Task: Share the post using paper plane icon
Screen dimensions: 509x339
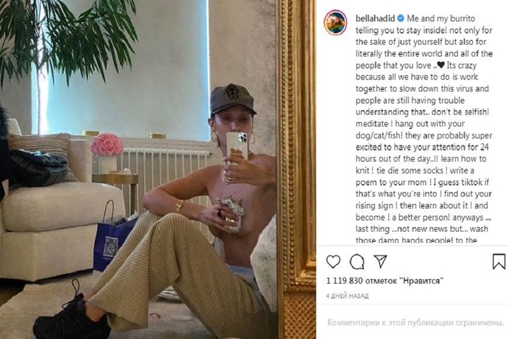Action: pos(380,261)
